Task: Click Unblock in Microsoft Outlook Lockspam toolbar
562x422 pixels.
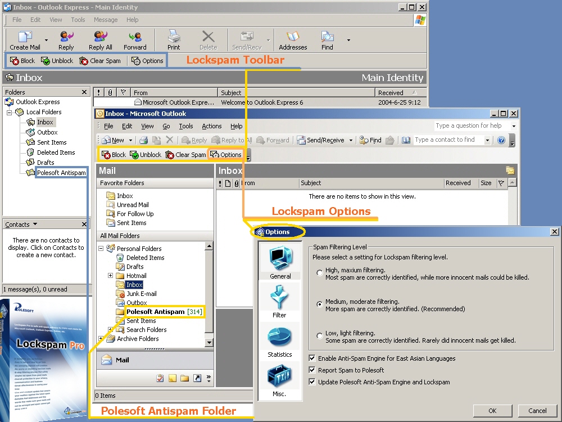Action: coord(146,155)
